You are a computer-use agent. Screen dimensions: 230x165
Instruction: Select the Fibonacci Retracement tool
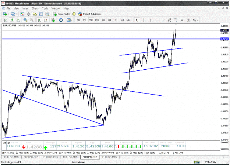(x=176, y=20)
